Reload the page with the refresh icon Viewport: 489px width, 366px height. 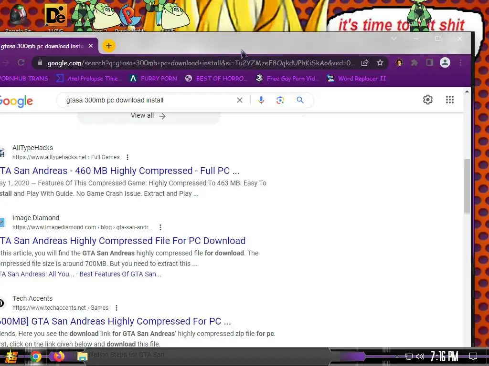click(21, 63)
